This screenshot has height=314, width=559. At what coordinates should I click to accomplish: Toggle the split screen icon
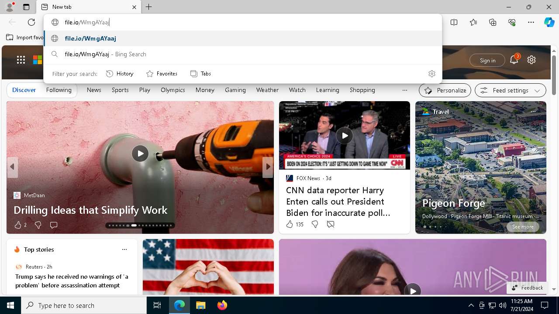pos(454,22)
